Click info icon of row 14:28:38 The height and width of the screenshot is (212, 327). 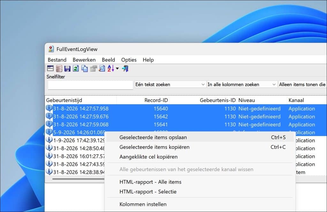point(49,172)
